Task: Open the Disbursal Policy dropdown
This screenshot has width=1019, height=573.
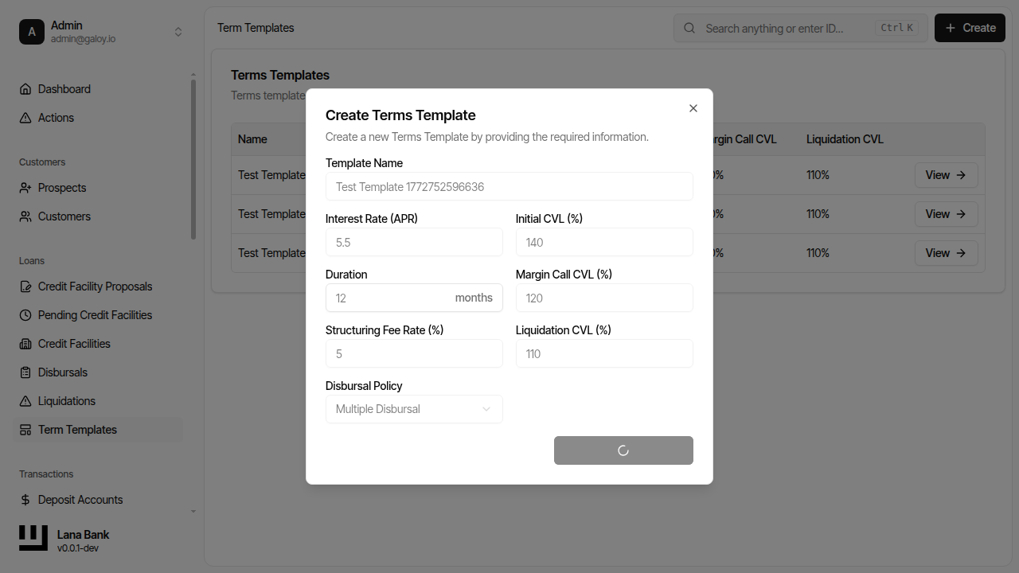Action: (414, 408)
